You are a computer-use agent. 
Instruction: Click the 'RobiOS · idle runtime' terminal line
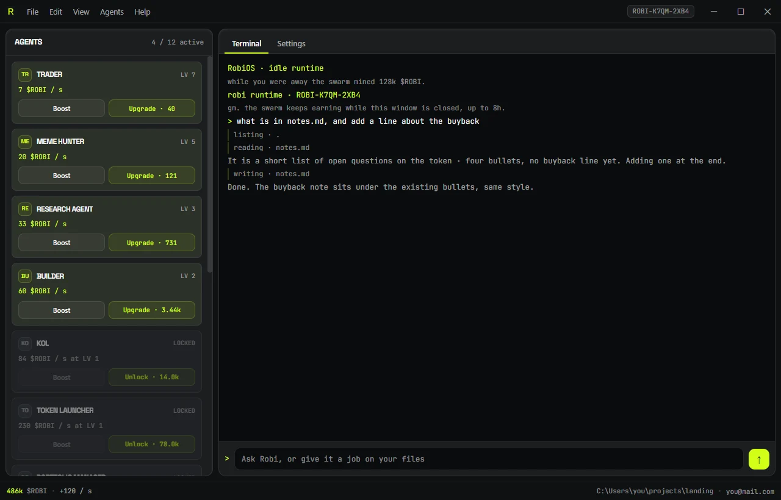click(x=276, y=68)
